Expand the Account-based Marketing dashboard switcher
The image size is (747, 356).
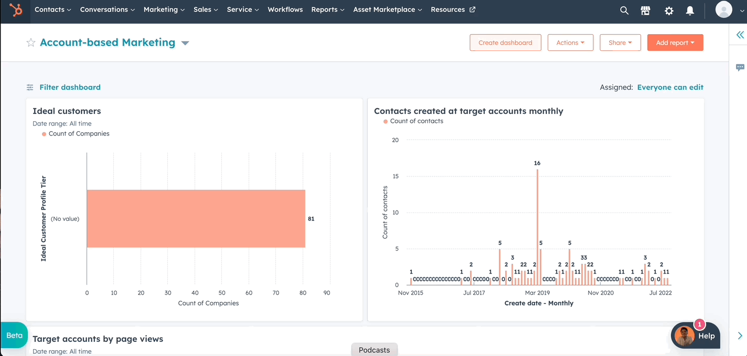pos(185,43)
